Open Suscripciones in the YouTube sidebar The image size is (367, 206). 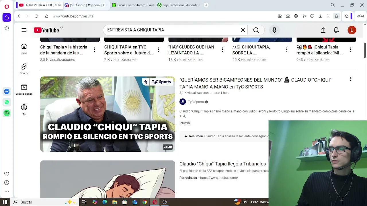[x=24, y=89]
